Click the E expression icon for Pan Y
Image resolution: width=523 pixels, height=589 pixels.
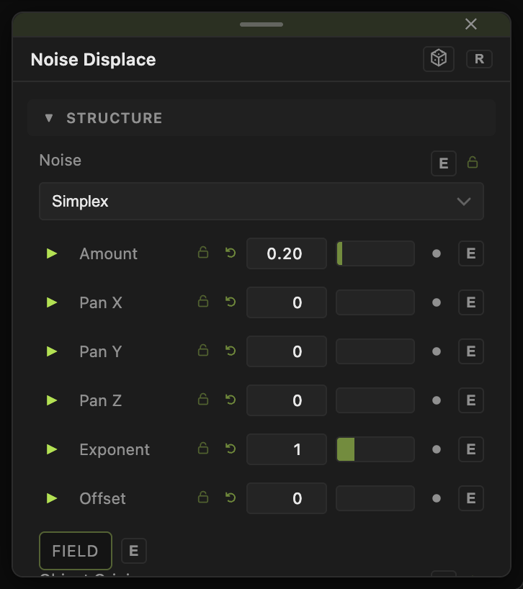471,351
